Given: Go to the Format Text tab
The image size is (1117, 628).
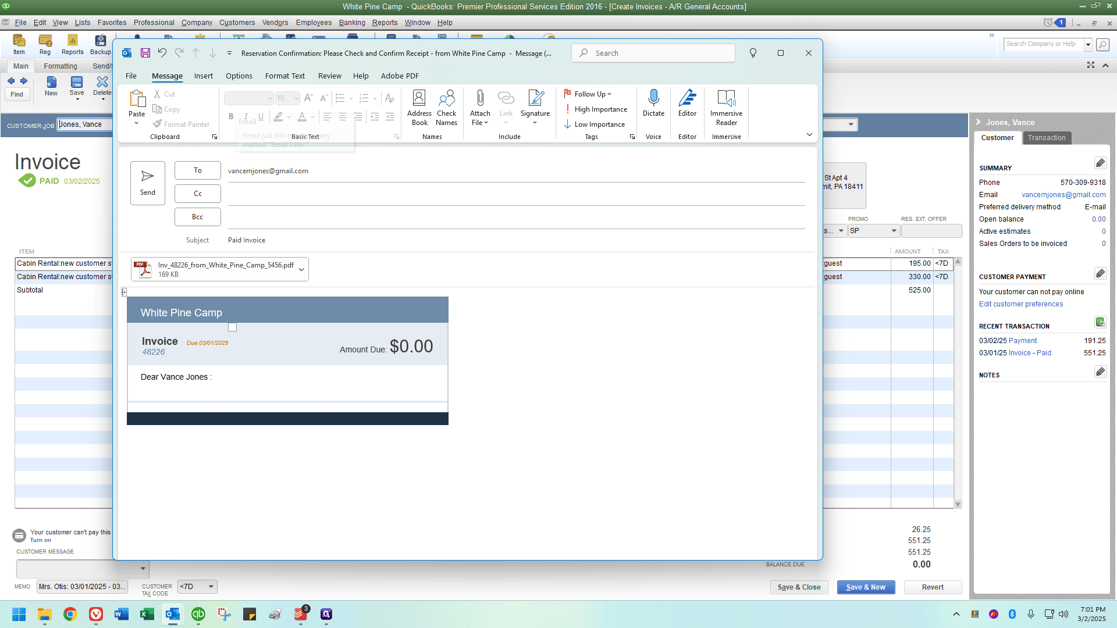Looking at the screenshot, I should 285,76.
